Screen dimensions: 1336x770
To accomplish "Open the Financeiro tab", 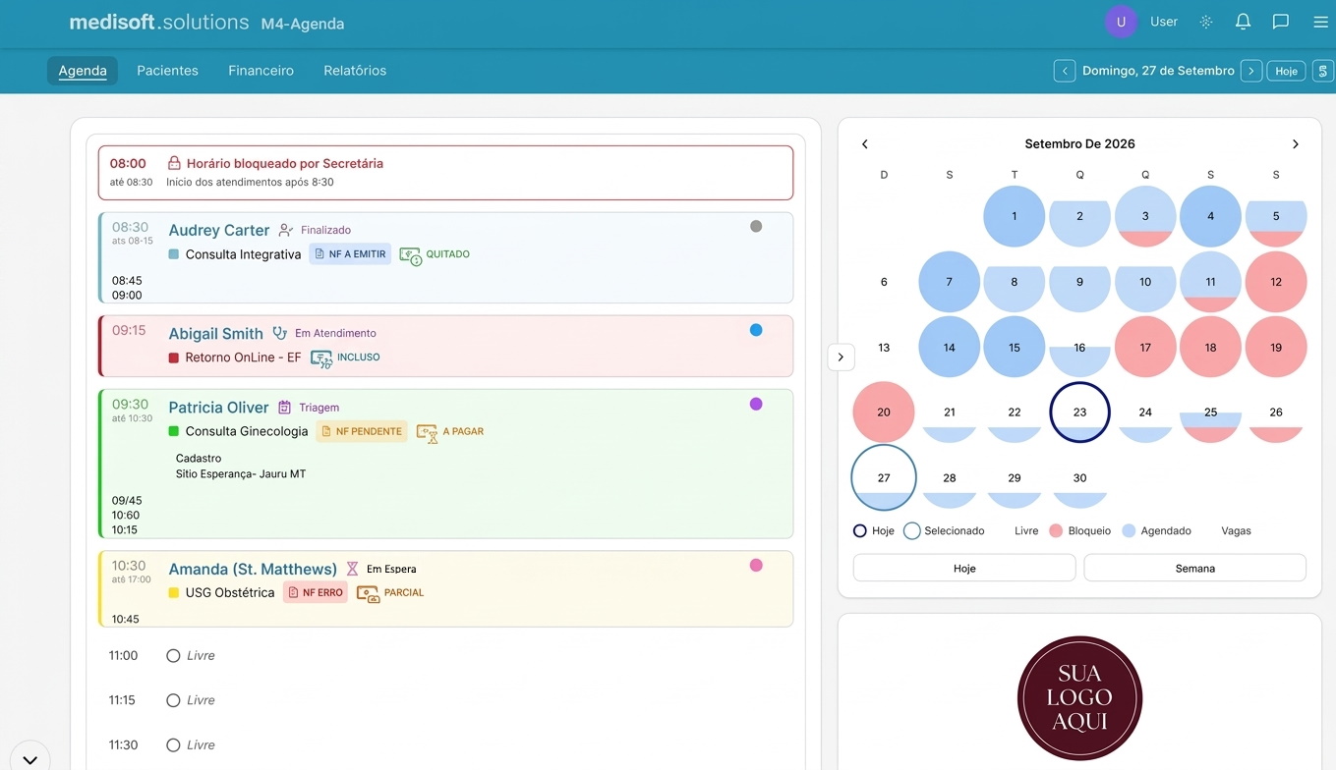I will [261, 71].
